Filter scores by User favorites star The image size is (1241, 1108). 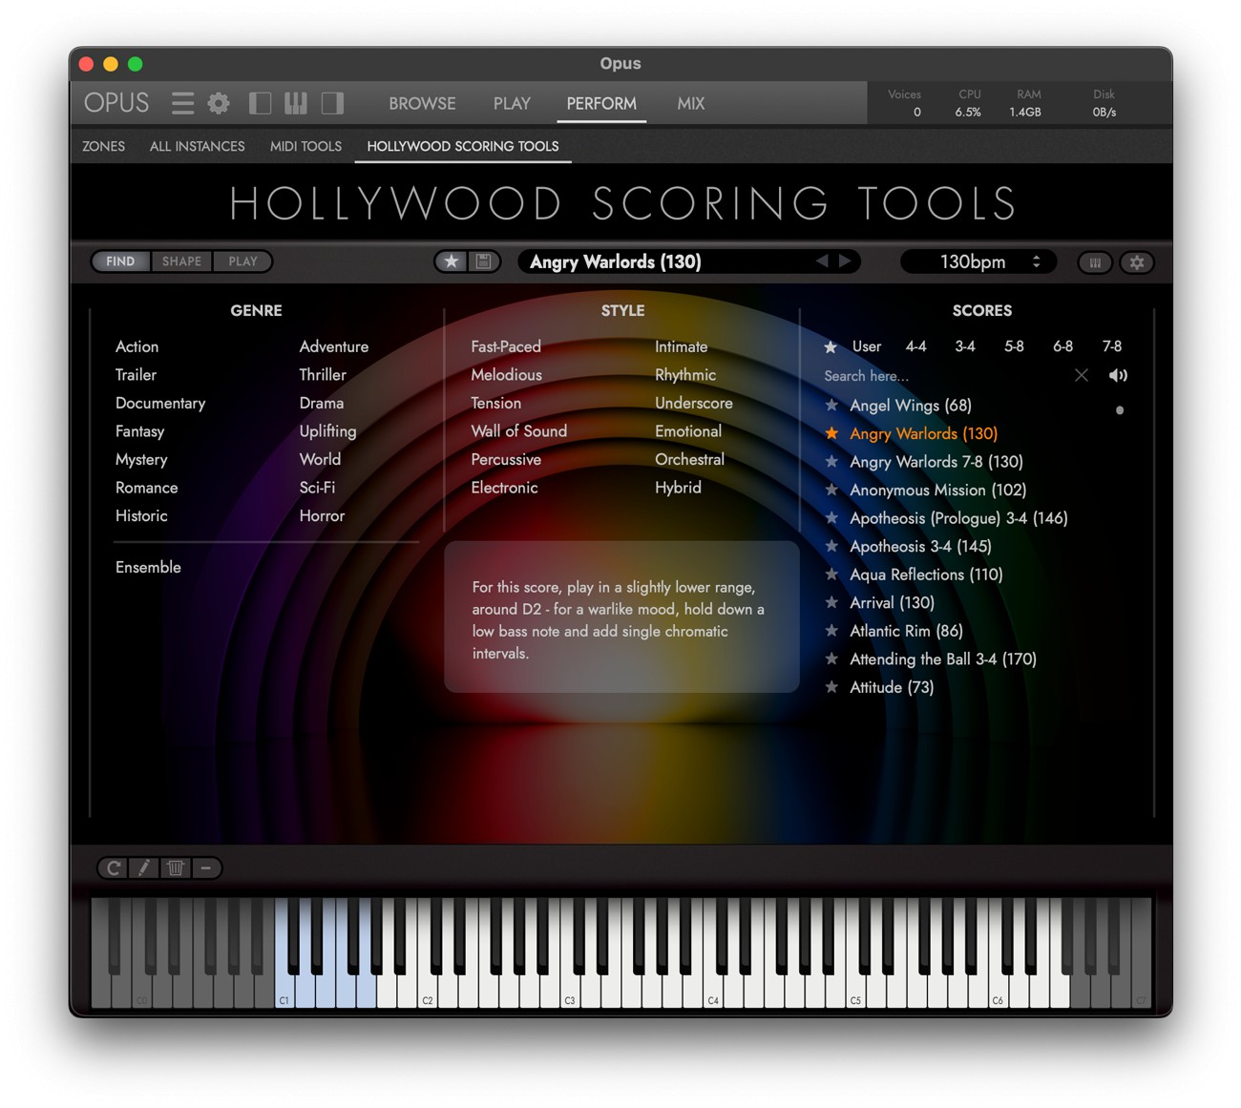[831, 346]
